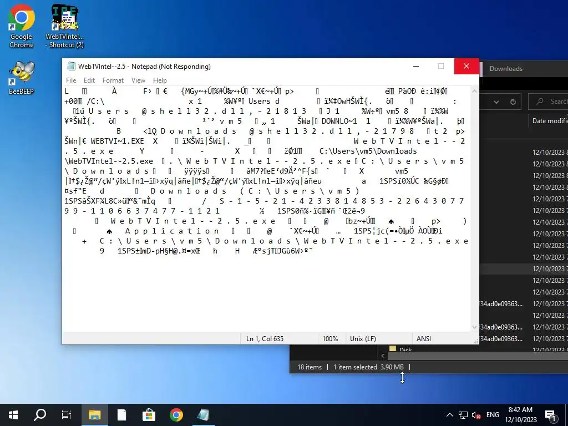Switch to File Explorer on the taskbar

click(x=94, y=415)
